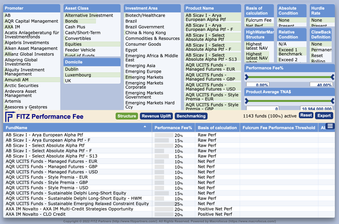Click the Export button
The width and height of the screenshot is (339, 224).
(x=324, y=115)
